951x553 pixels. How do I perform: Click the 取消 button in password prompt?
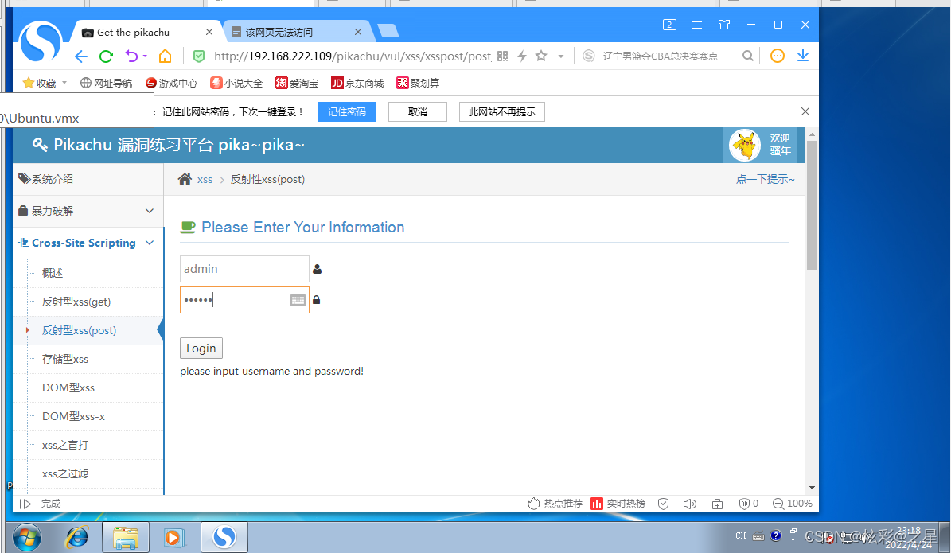click(418, 111)
